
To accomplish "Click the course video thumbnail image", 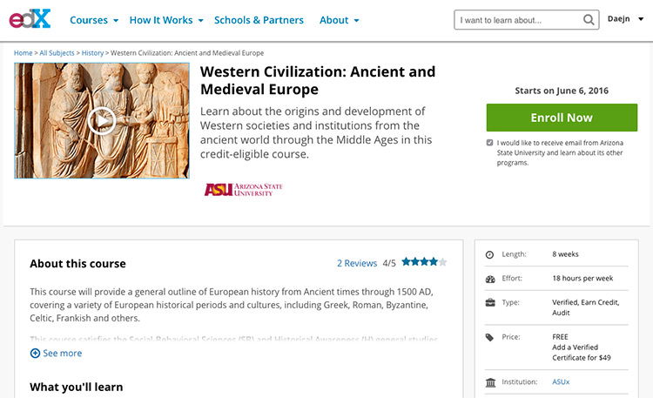I will (x=102, y=120).
